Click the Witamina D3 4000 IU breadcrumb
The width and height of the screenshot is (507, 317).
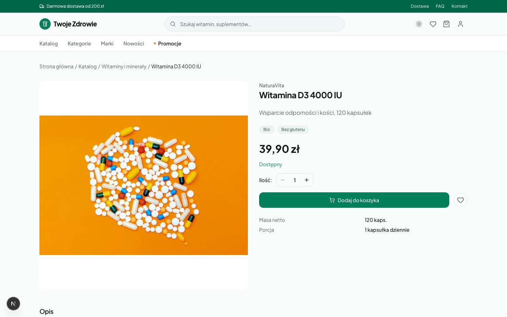176,67
